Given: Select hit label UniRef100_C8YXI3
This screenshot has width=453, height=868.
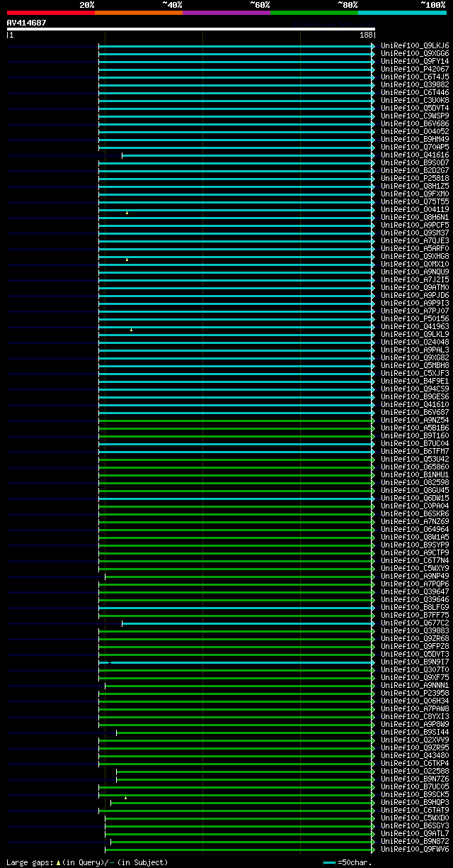Looking at the screenshot, I should (x=415, y=717).
